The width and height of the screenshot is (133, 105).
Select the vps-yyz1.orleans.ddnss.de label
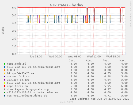(27, 96)
